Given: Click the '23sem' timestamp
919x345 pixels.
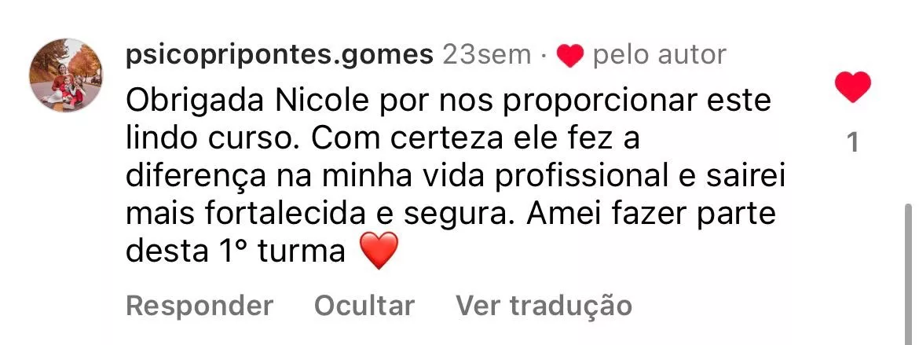Looking at the screenshot, I should [x=486, y=54].
